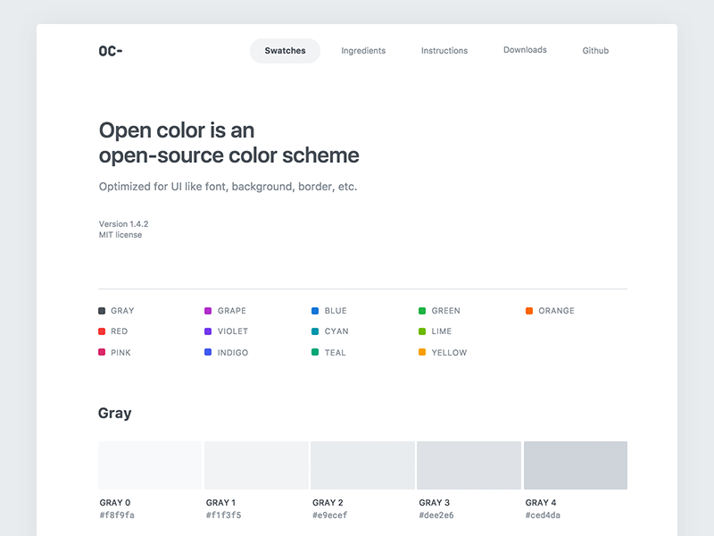Viewport: 714px width, 536px height.
Task: Jump to the VIOLET color link
Action: tap(233, 331)
